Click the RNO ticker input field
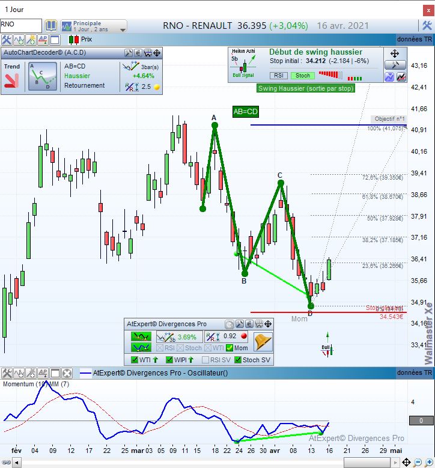Viewport: 435px width, 468px height. 21,25
